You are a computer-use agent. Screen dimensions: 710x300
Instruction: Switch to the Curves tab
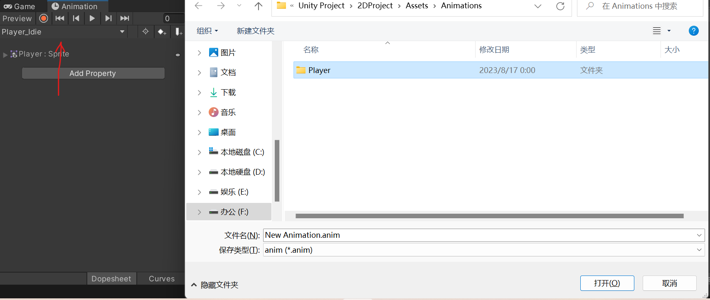click(161, 279)
